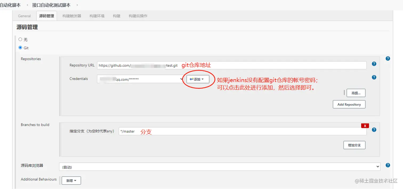This screenshot has height=189, width=403.
Task: Click the Repositories section label
Action: (x=31, y=59)
